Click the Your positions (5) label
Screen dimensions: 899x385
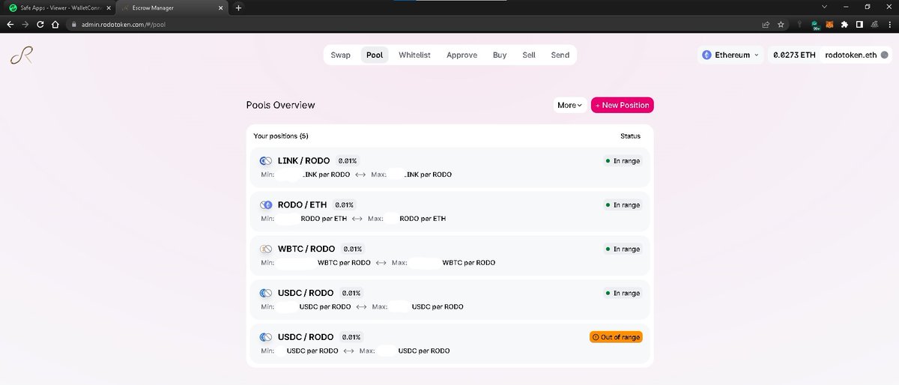[281, 136]
